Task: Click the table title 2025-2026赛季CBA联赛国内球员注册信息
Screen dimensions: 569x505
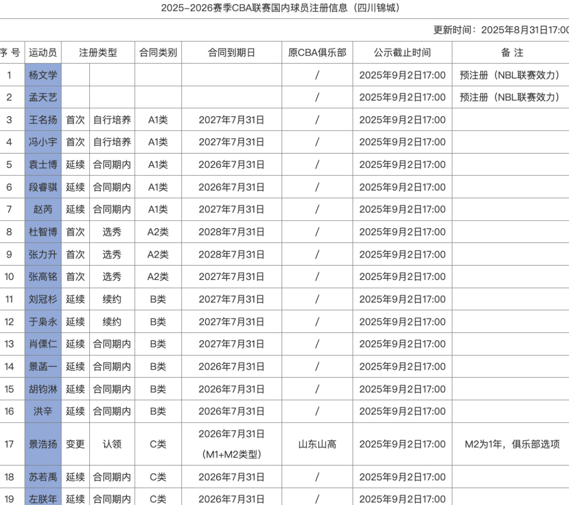Action: pyautogui.click(x=281, y=7)
